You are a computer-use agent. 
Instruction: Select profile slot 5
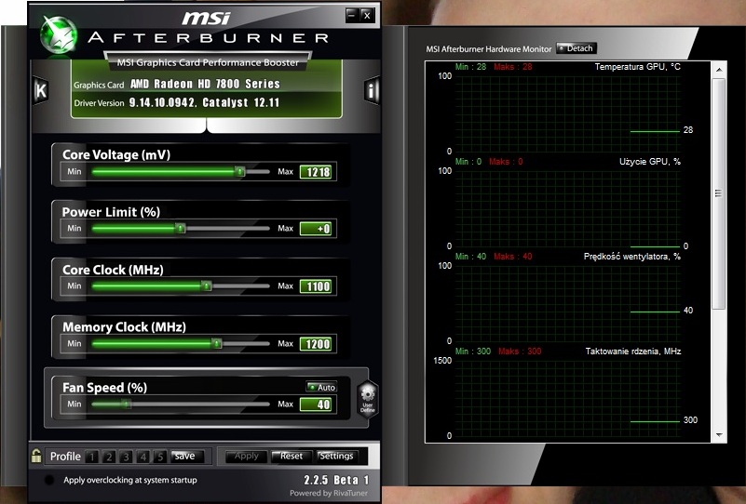(159, 457)
